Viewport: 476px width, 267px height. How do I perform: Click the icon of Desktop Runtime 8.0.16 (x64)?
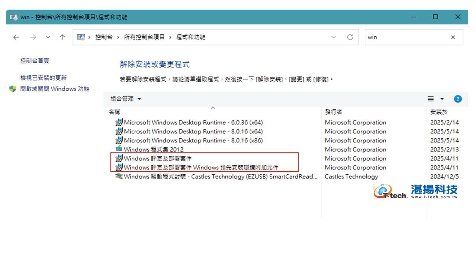119,131
